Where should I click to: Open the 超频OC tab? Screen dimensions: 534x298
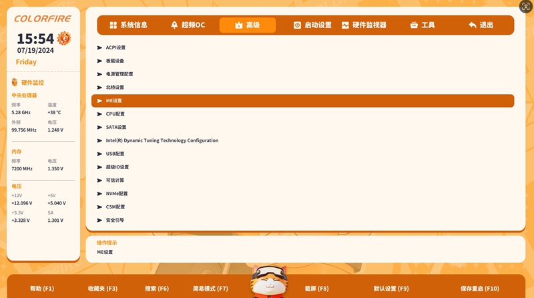point(188,25)
